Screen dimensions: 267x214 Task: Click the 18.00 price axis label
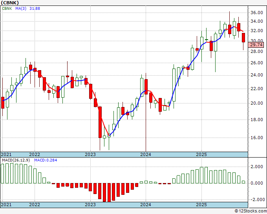click(x=257, y=120)
